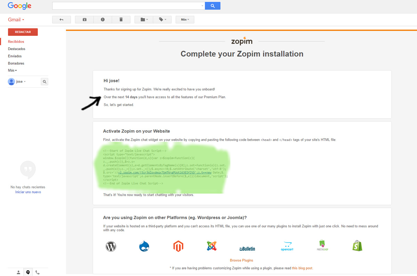Open the contacts person icon tab
The width and height of the screenshot is (417, 276).
point(19,273)
